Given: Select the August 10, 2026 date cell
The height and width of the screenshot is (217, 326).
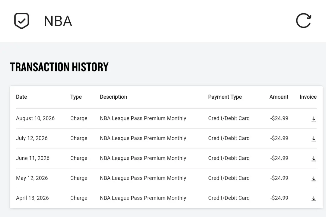Looking at the screenshot, I should tap(35, 118).
